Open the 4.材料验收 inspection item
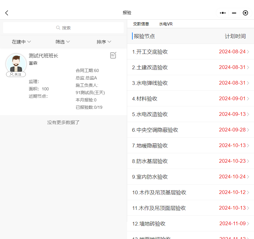The width and height of the screenshot is (254, 239). click(145, 99)
